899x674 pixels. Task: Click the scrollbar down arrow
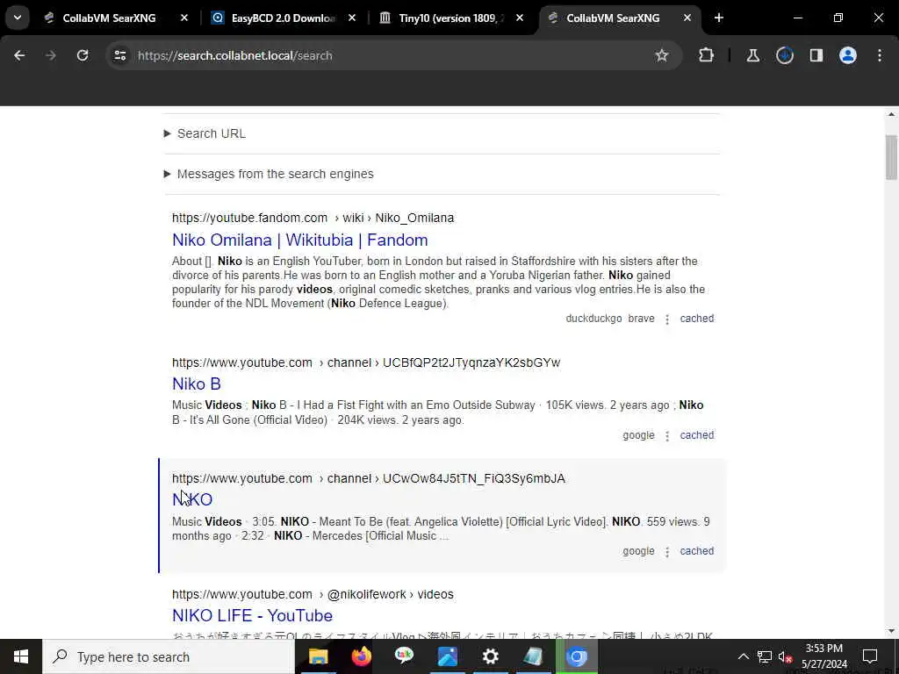point(891,631)
